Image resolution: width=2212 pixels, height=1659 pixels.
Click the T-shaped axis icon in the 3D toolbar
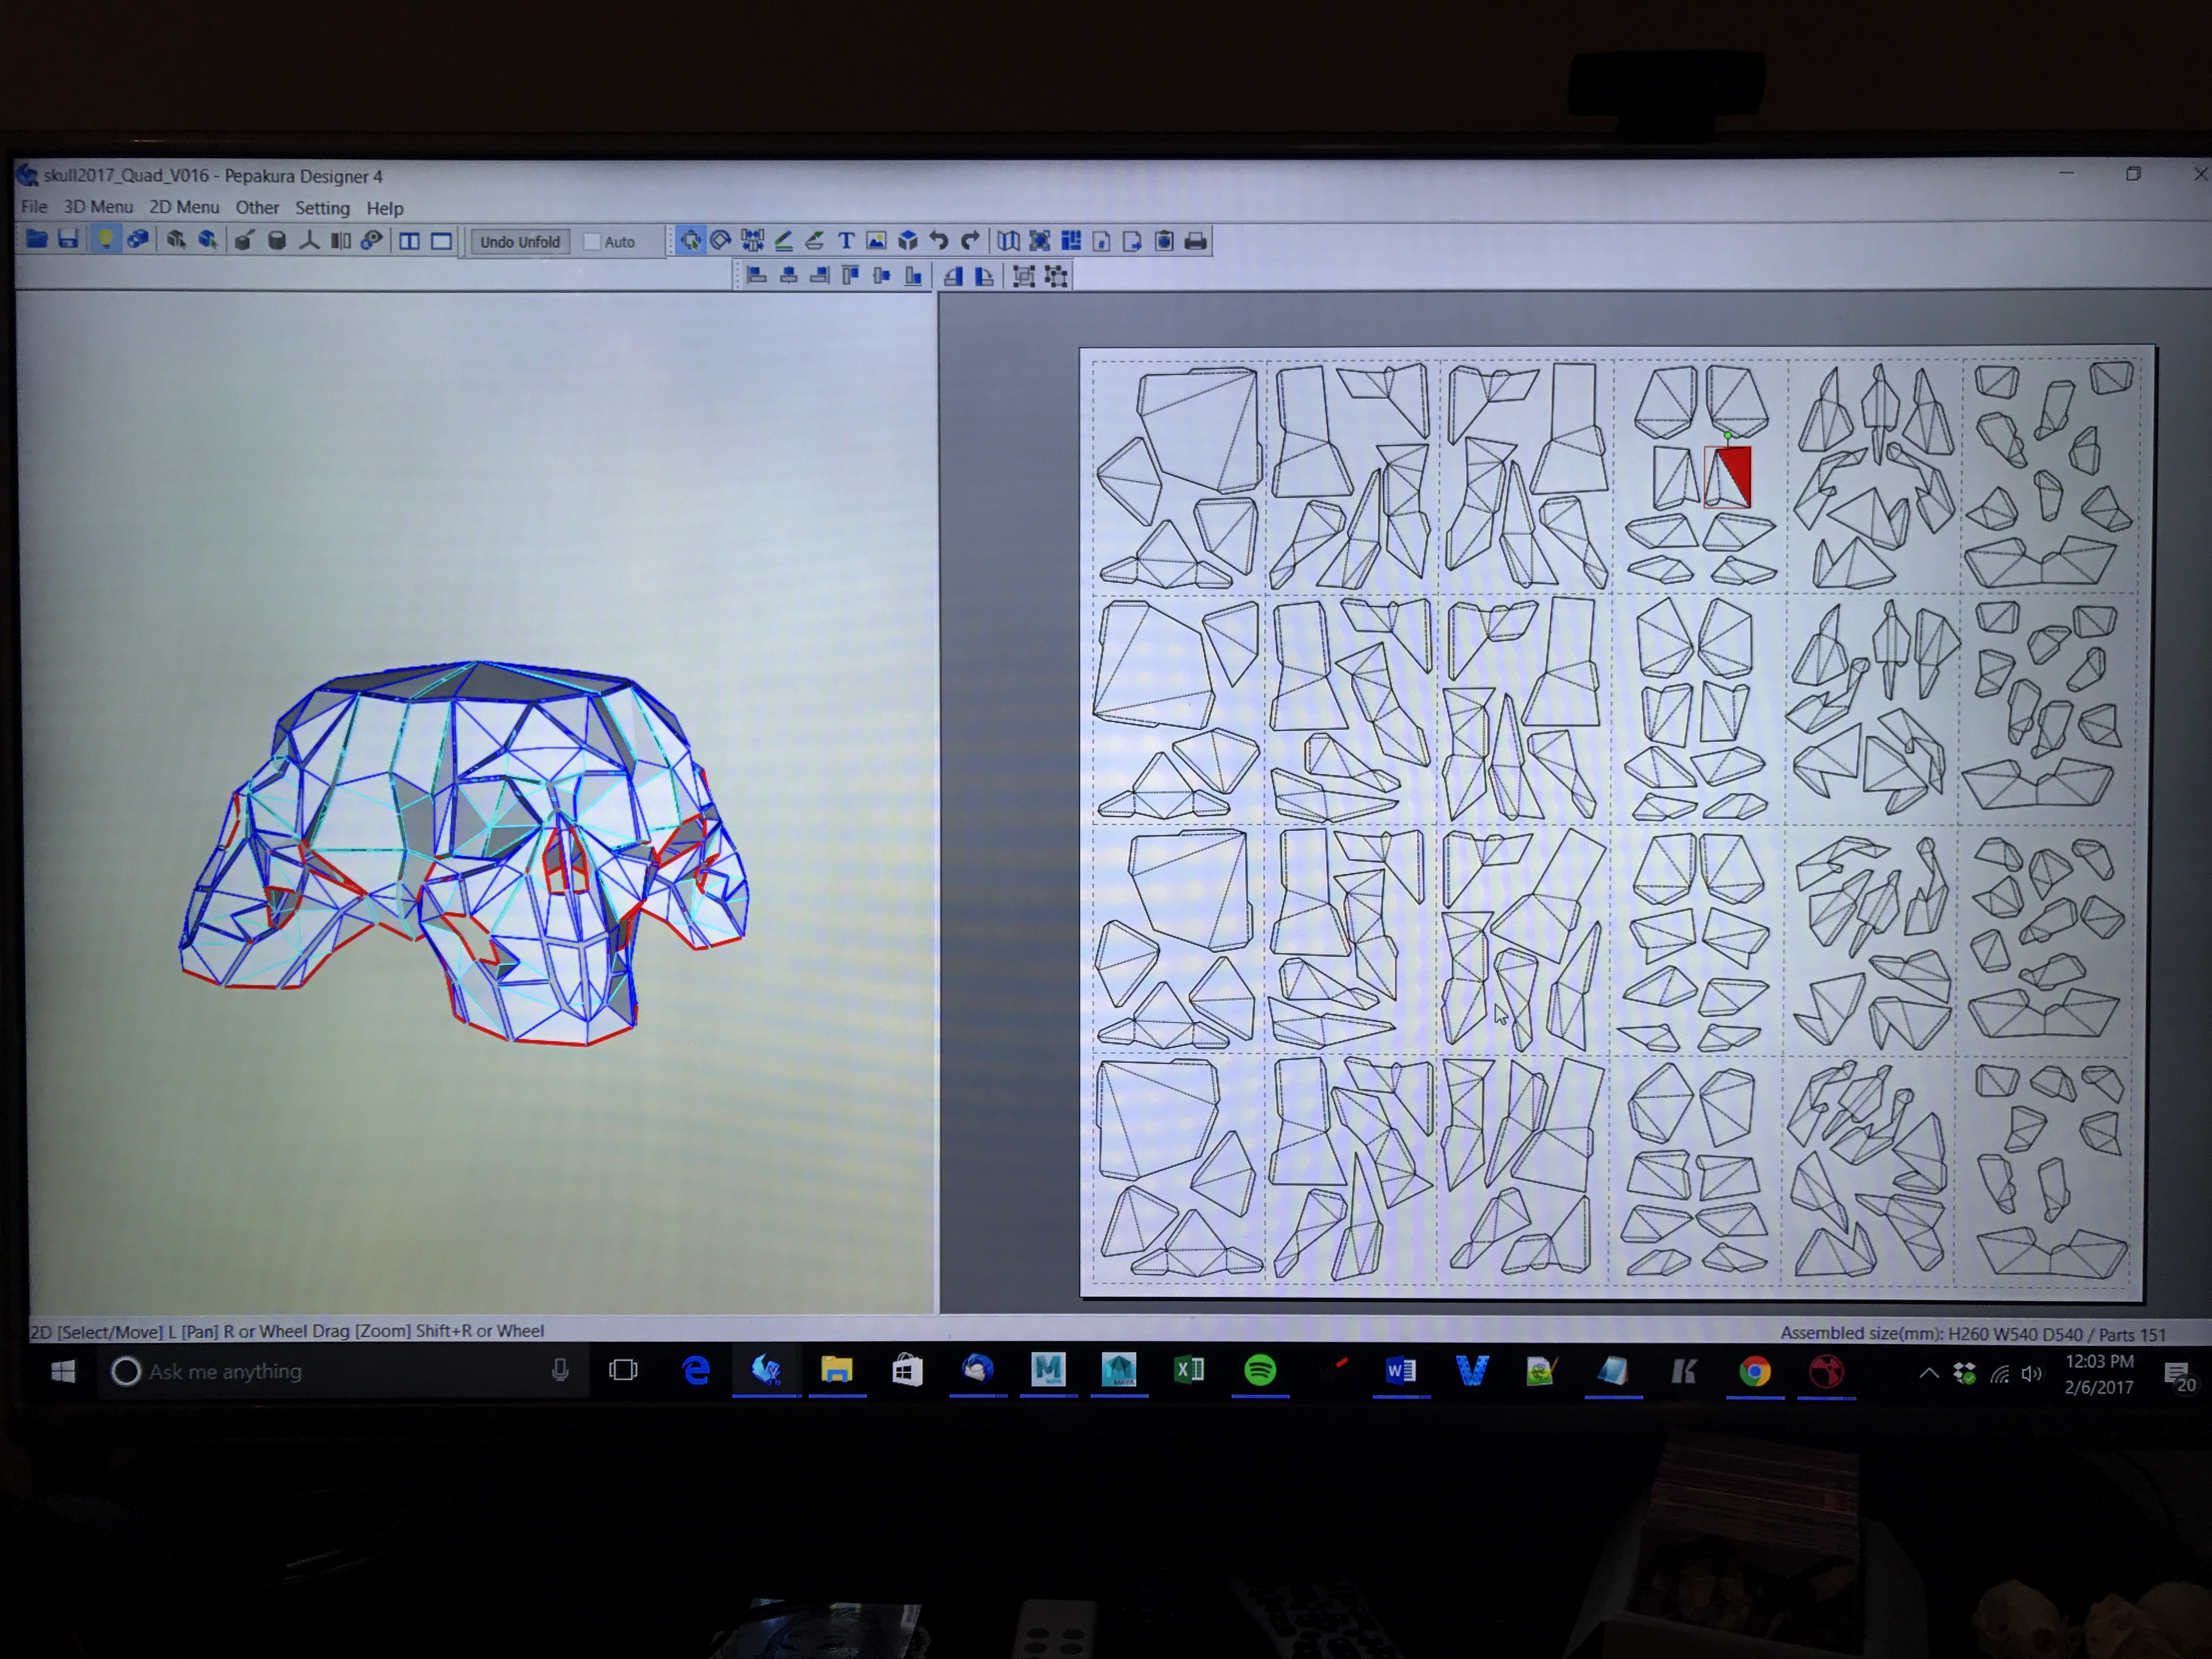point(309,241)
